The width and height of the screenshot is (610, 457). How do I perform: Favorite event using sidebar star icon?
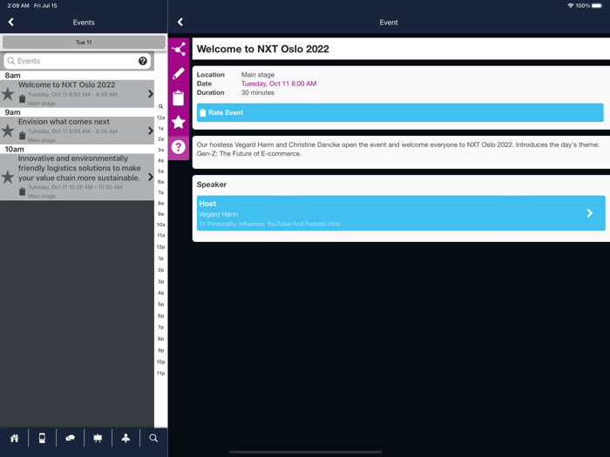[179, 123]
